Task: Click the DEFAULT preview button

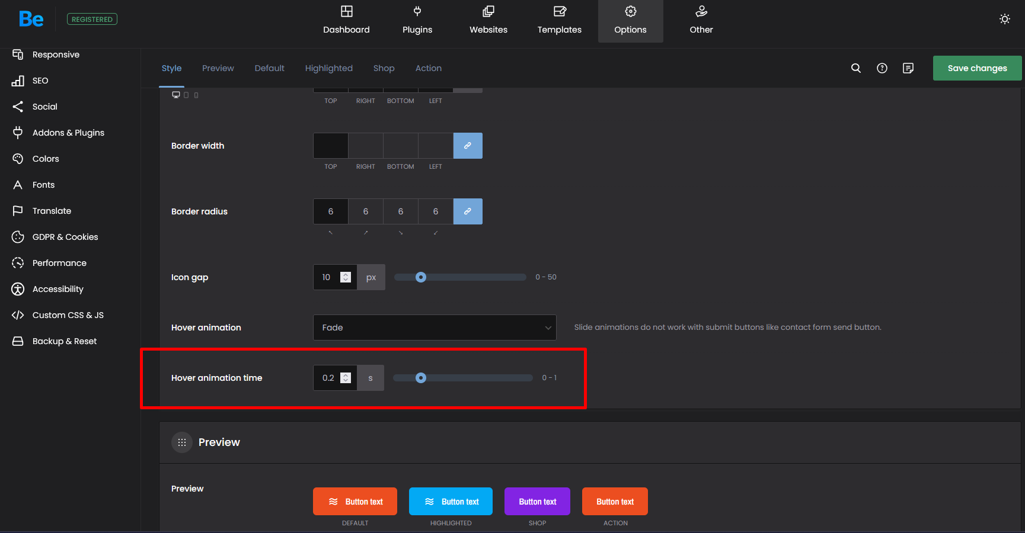Action: coord(355,502)
